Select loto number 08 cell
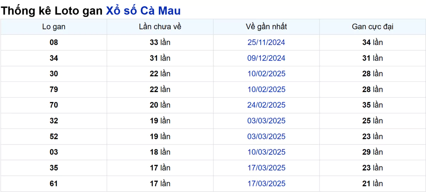This screenshot has height=192, width=426. pos(54,43)
